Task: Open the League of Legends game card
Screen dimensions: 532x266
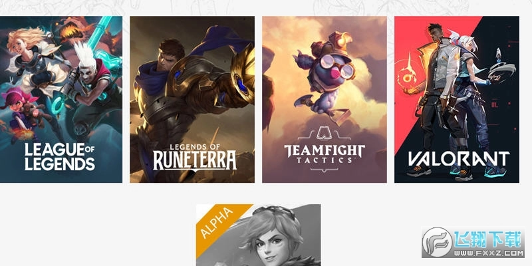Action: (x=61, y=99)
